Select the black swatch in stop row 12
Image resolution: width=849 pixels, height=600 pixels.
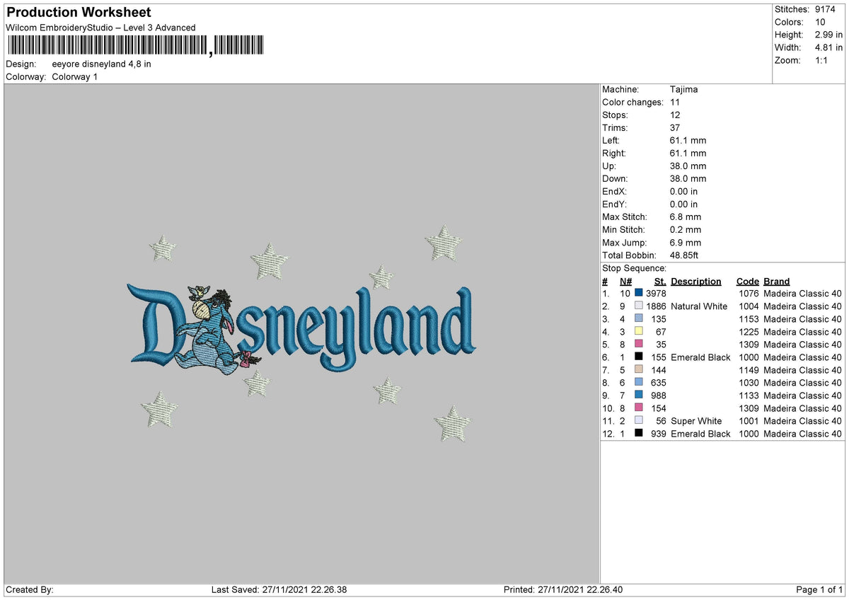tap(639, 433)
